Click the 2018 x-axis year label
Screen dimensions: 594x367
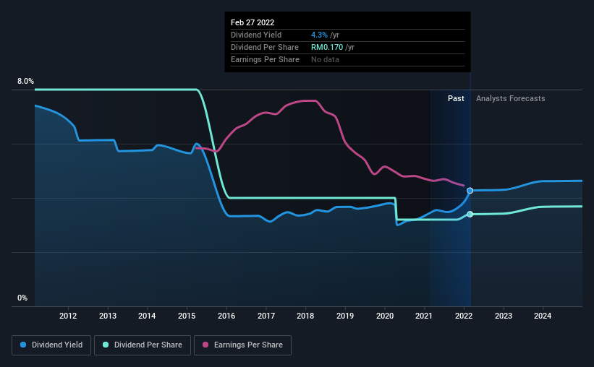coord(305,316)
